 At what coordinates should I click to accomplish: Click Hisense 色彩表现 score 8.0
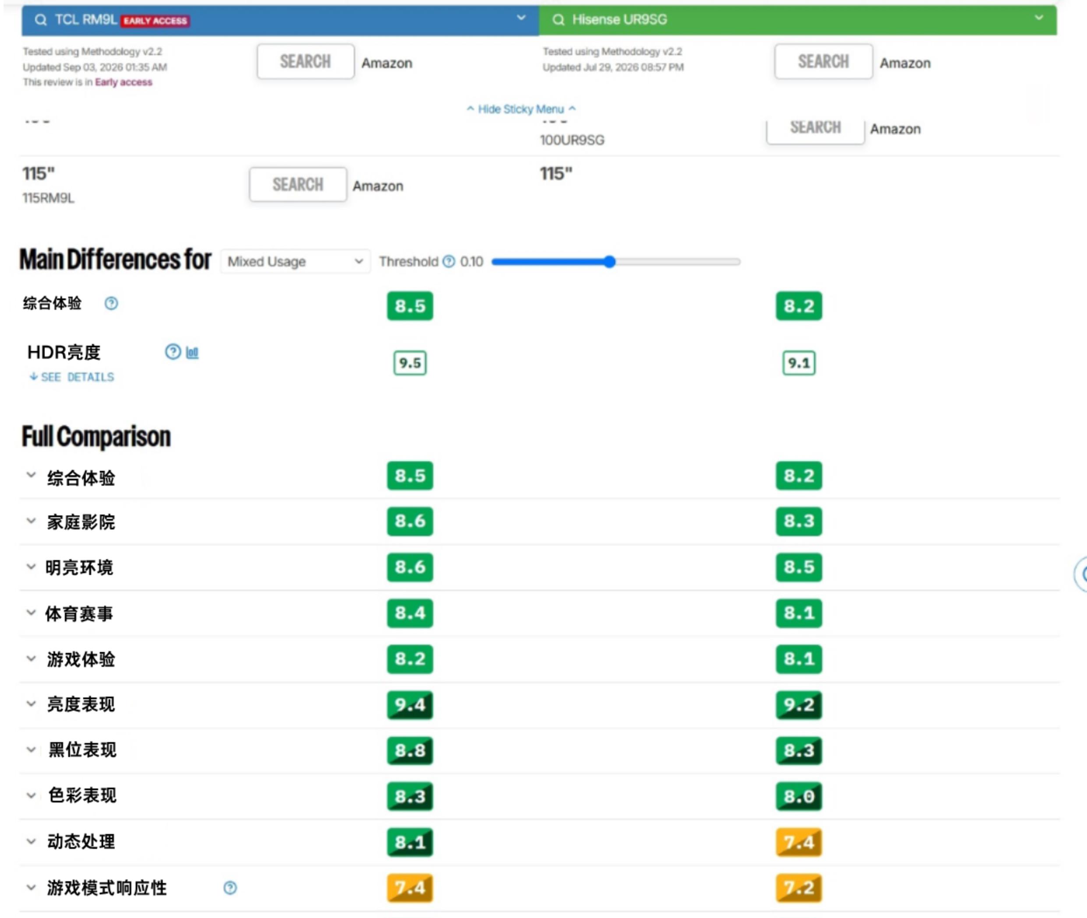pyautogui.click(x=799, y=796)
